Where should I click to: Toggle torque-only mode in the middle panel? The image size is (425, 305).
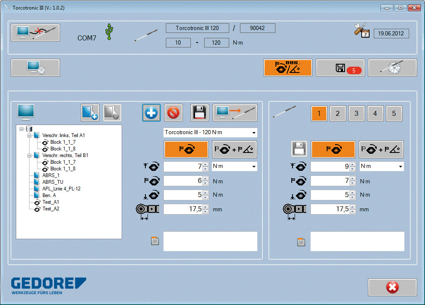(186, 149)
